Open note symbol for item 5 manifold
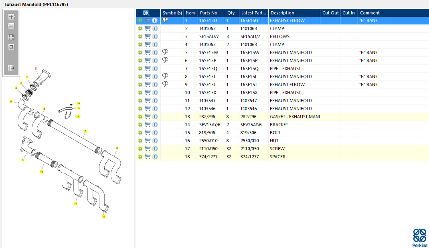 [x=165, y=52]
